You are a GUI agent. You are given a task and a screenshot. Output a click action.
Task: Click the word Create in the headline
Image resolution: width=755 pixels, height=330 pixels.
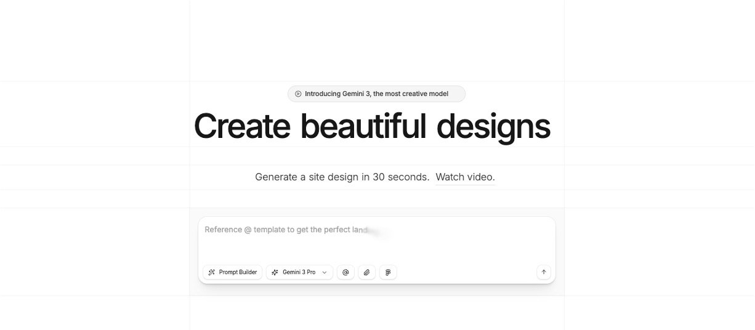pyautogui.click(x=242, y=126)
